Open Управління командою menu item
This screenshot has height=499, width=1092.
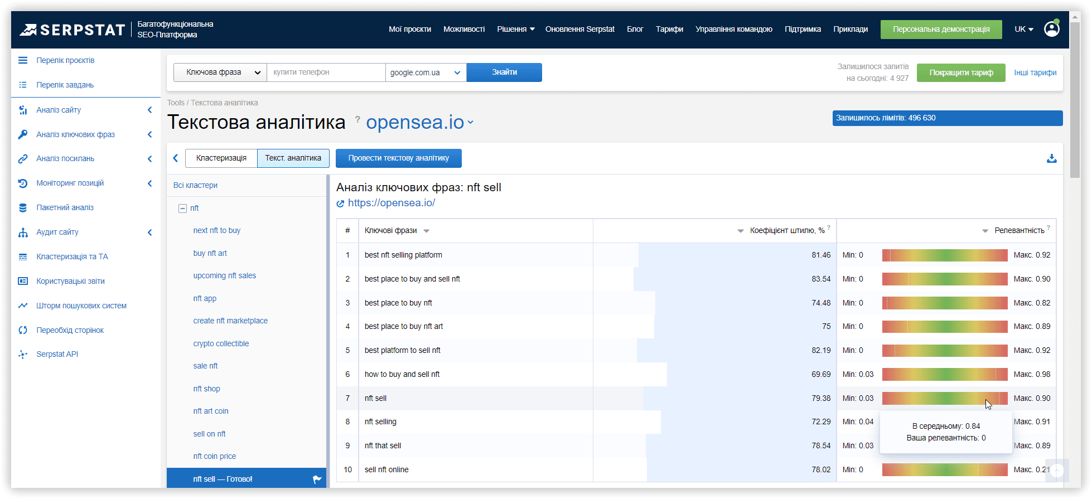(x=734, y=29)
